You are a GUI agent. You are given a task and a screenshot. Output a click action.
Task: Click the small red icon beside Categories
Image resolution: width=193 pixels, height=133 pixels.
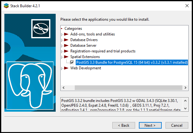point(62,29)
